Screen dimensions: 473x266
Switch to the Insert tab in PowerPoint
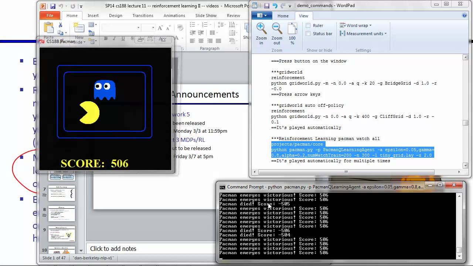tap(93, 16)
